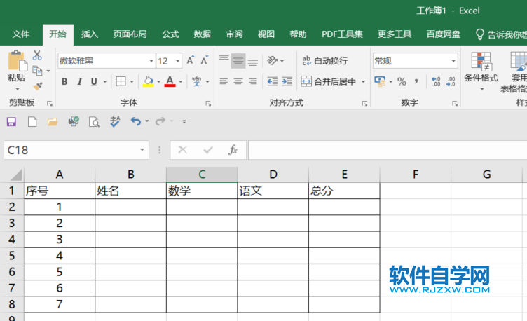
Task: Click the text orientation icon
Action: 272,60
